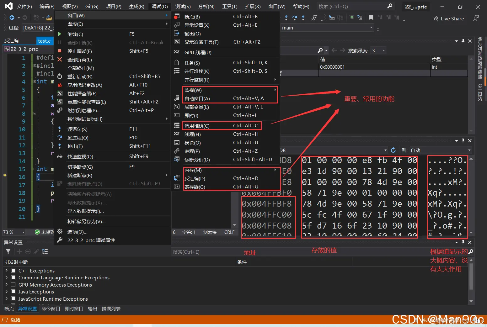Screen dimensions: 487x327
Task: Click the Restart (重新启动) circular arrow icon
Action: point(60,76)
